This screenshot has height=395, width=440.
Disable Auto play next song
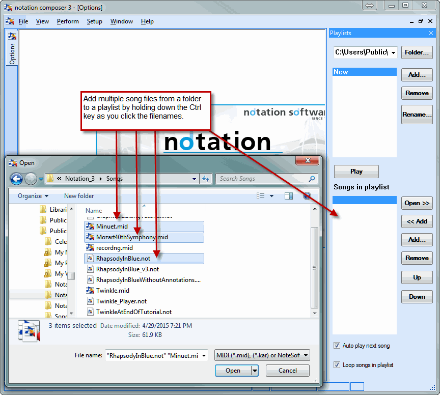337,346
